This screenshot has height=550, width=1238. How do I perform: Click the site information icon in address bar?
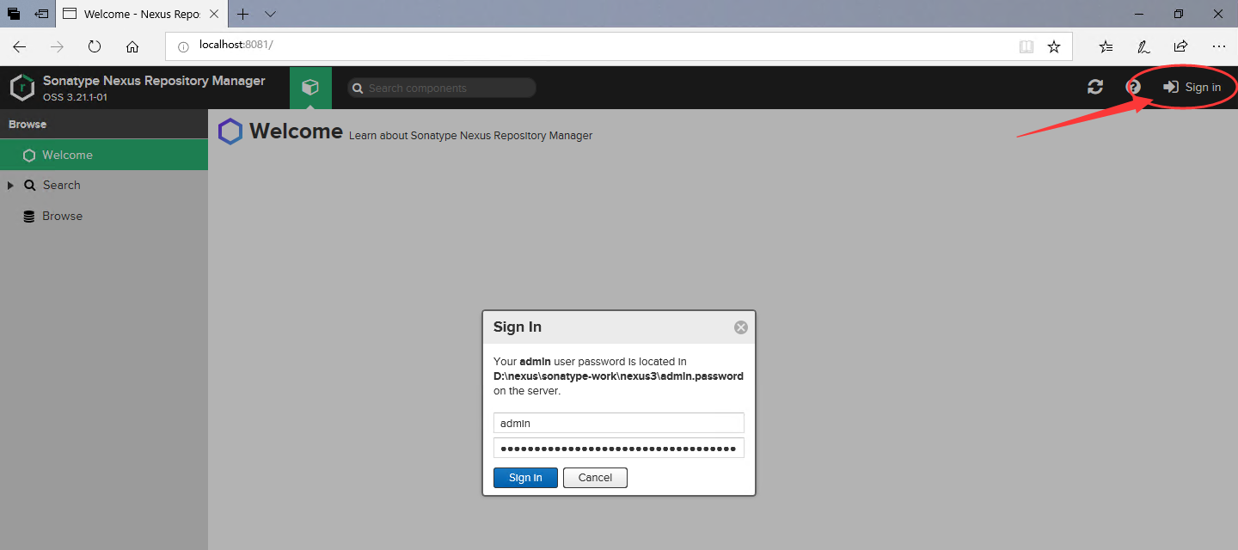[183, 46]
